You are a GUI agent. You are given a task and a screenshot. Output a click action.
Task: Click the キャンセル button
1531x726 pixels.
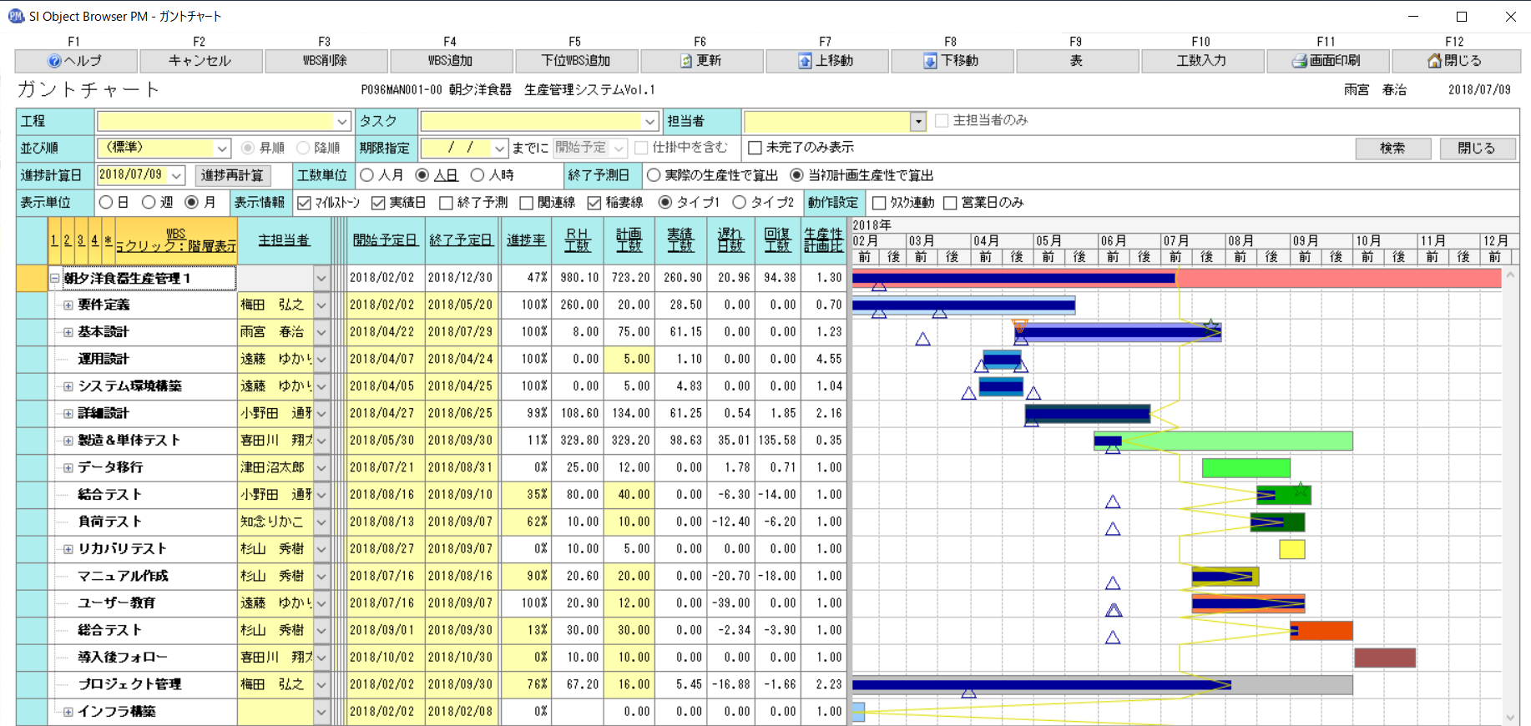(x=200, y=61)
